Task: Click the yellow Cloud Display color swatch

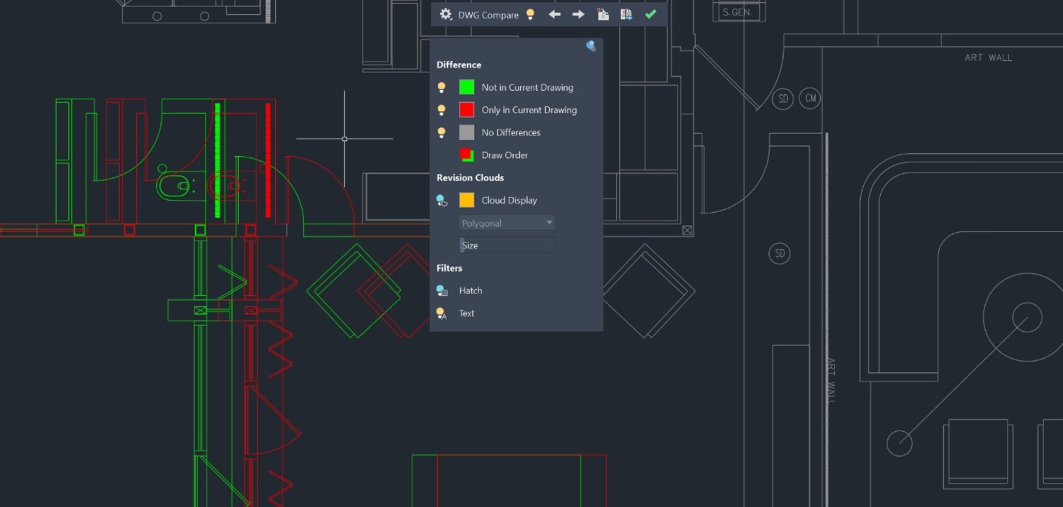Action: pyautogui.click(x=466, y=200)
